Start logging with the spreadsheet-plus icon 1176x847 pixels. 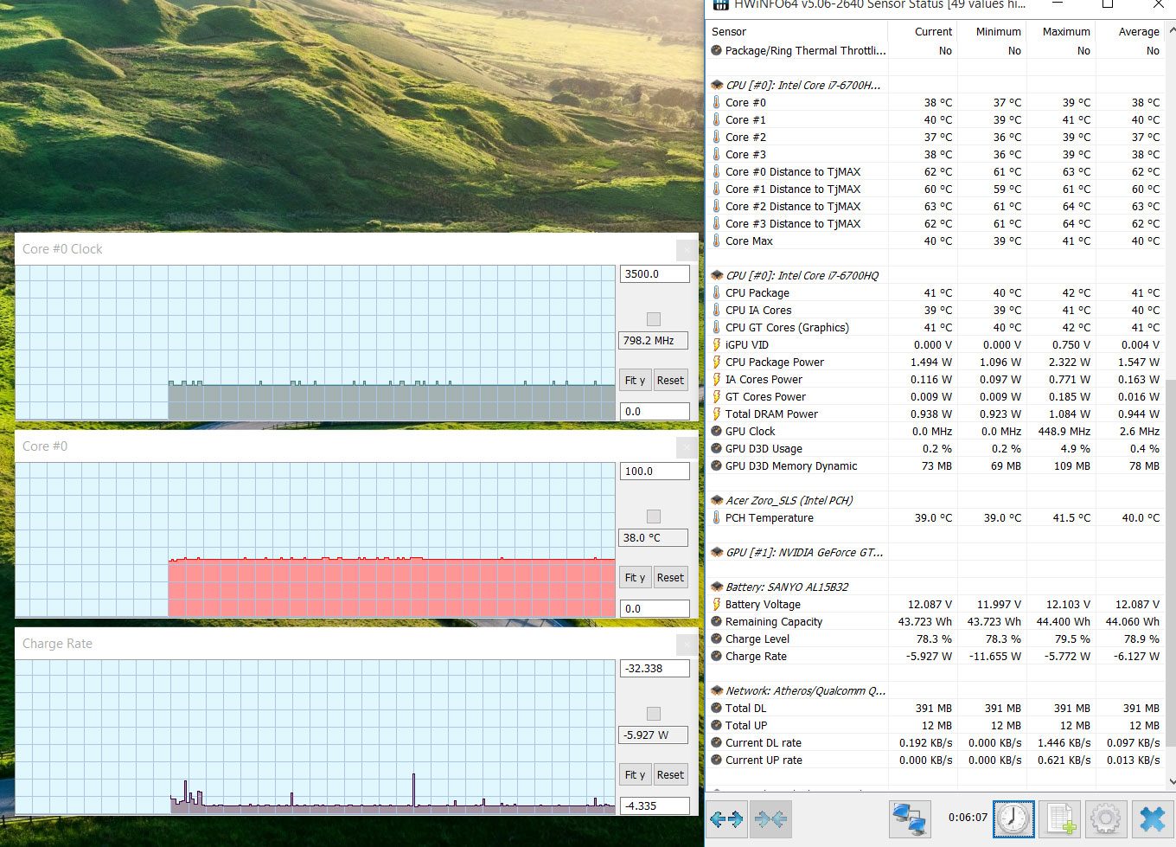pos(1060,818)
